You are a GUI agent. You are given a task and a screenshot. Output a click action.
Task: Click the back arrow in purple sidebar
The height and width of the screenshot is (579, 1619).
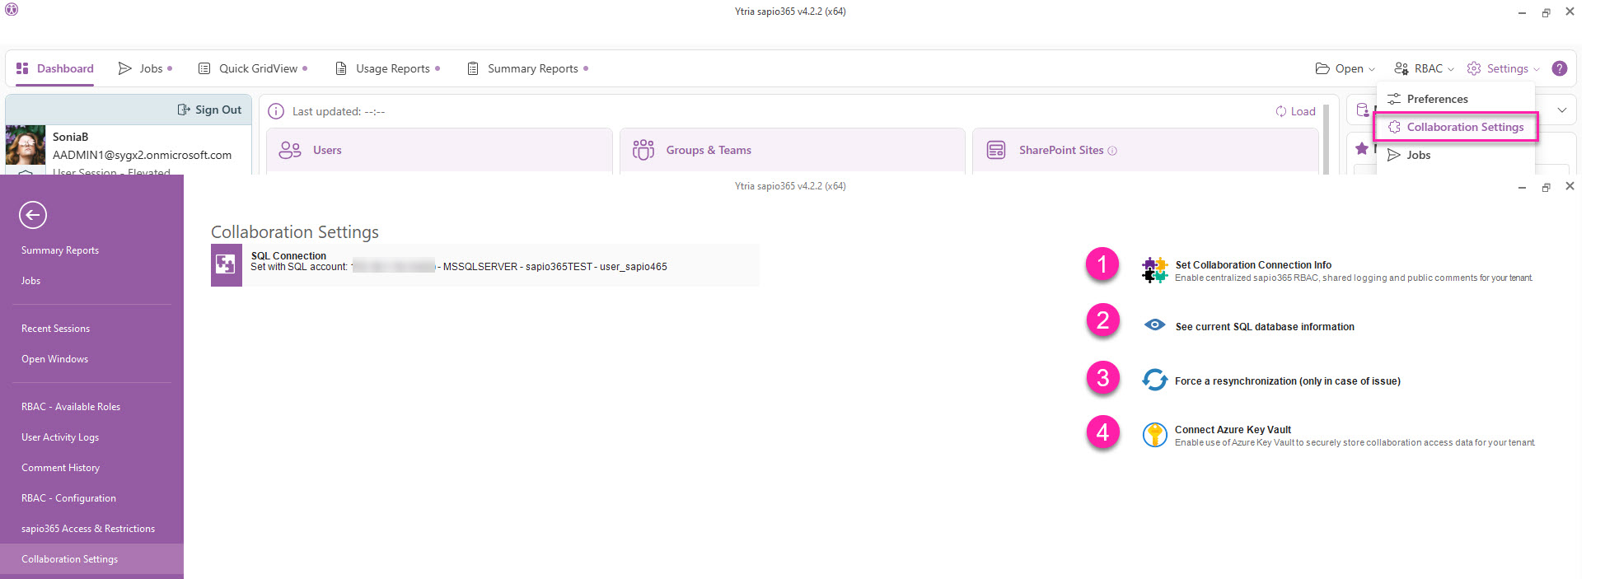click(33, 215)
